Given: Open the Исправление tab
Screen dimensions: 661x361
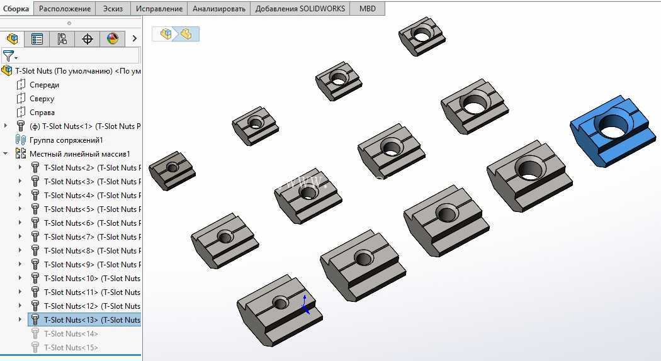Looking at the screenshot, I should (x=159, y=8).
